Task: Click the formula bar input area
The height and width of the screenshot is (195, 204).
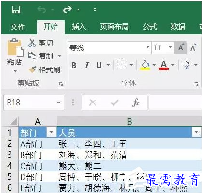Action: tap(175, 103)
